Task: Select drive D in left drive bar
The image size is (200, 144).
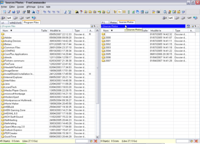Action: (x=15, y=18)
